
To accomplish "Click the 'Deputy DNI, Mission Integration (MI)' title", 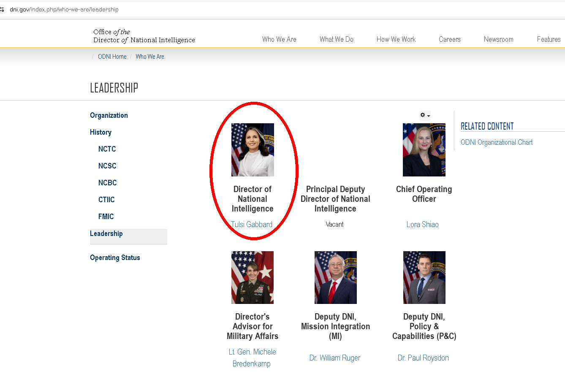I will (336, 326).
